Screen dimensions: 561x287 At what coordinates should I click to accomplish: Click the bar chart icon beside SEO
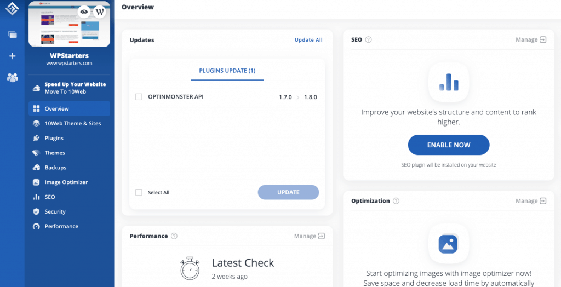(36, 197)
